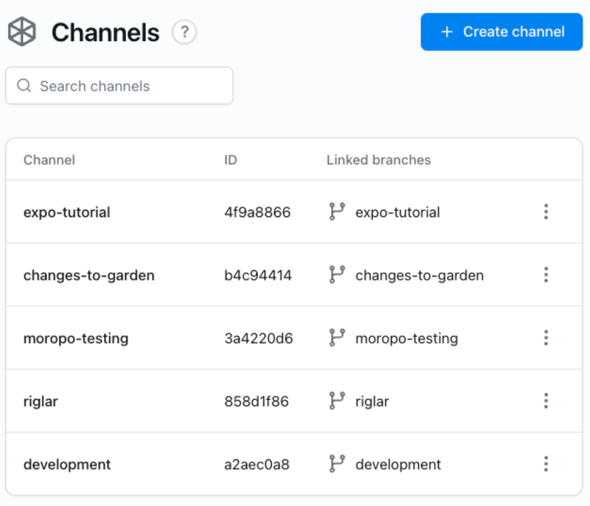Open the expo-tutorial row options menu
590x506 pixels.
[546, 212]
